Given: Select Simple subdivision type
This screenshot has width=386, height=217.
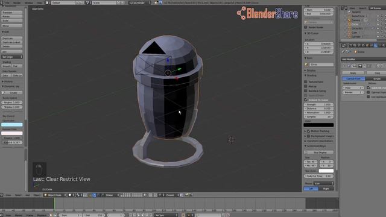Looking at the screenshot, I should tap(376, 79).
